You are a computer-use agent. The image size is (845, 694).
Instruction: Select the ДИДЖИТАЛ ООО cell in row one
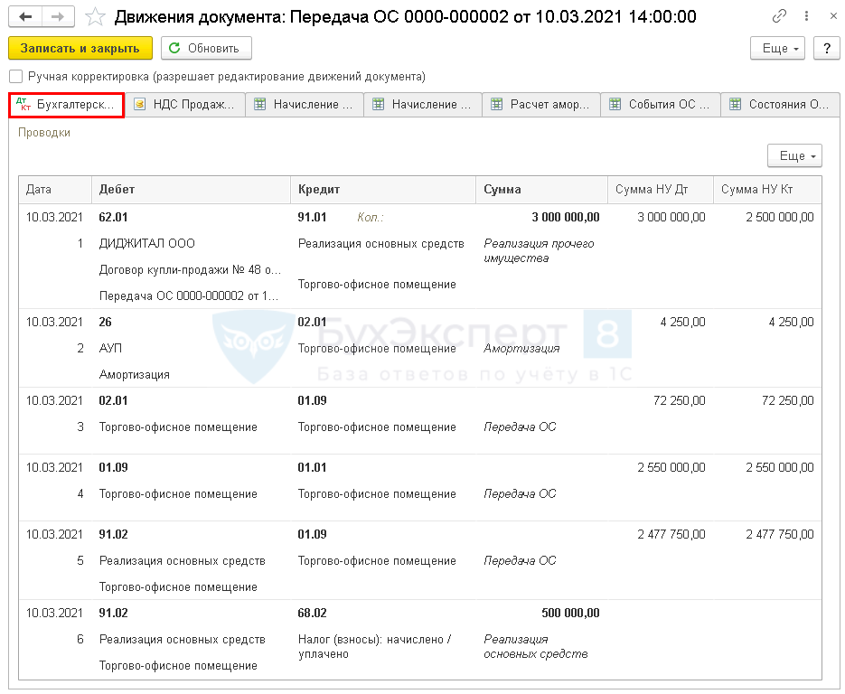click(x=146, y=243)
